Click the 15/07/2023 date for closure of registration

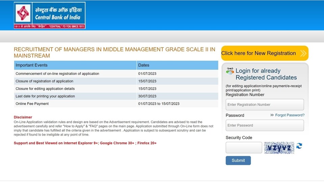(147, 81)
